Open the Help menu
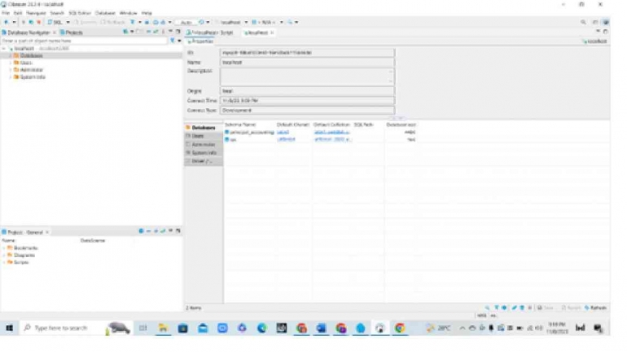The image size is (627, 352). click(x=147, y=13)
